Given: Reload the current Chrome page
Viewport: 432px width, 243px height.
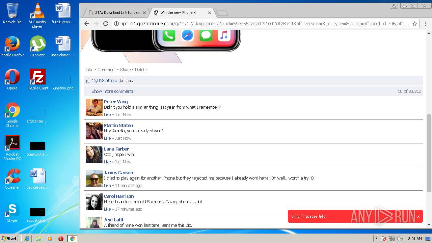Looking at the screenshot, I should 106,24.
